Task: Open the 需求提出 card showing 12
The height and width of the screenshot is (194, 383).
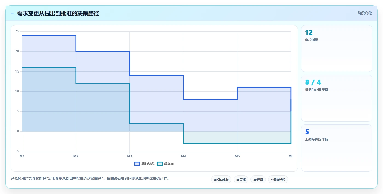Action: pyautogui.click(x=337, y=49)
